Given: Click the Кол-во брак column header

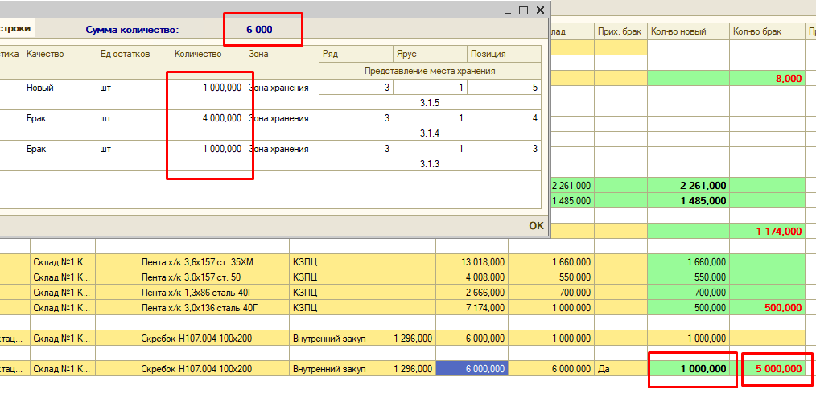Looking at the screenshot, I should point(767,31).
